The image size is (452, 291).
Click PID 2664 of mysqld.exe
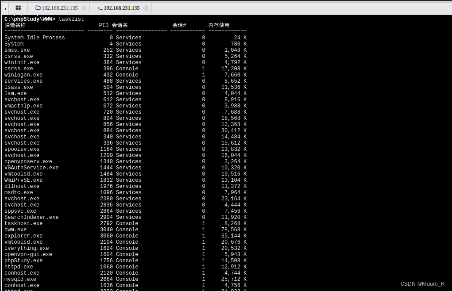[106, 279]
